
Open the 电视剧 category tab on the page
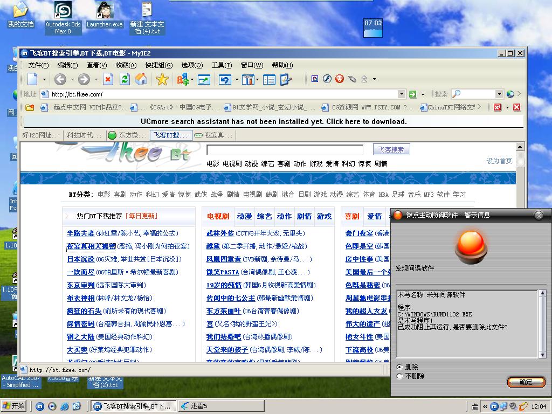point(218,216)
